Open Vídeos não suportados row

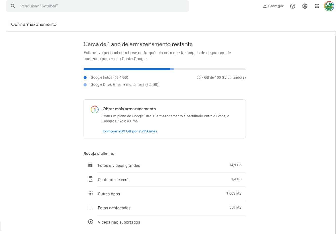pyautogui.click(x=165, y=222)
